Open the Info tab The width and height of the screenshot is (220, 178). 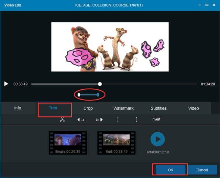(18, 108)
